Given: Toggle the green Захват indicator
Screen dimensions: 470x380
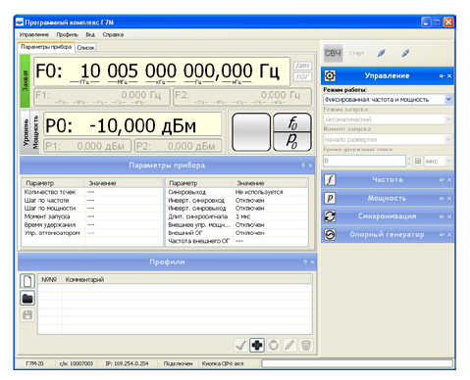Looking at the screenshot, I should (x=26, y=80).
